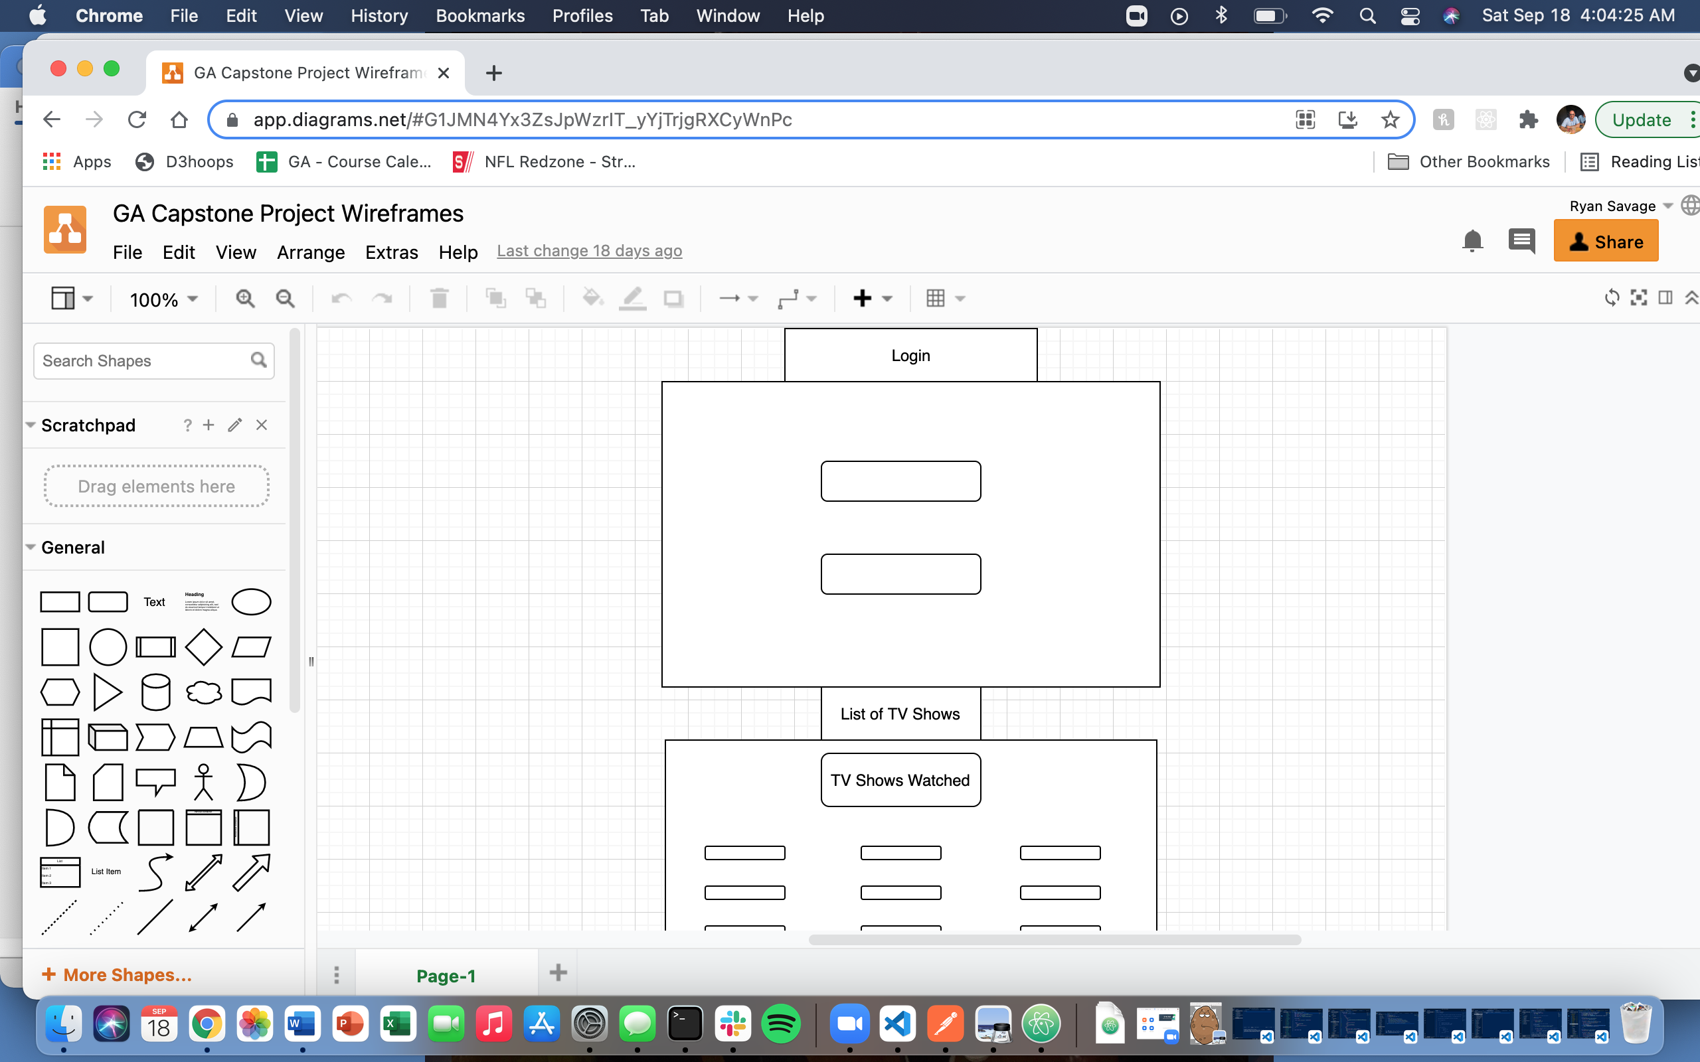Select the diamond shape in General
1700x1062 pixels.
203,647
